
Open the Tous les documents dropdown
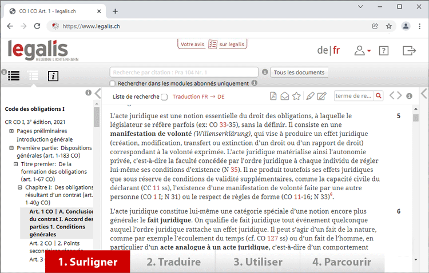point(299,73)
